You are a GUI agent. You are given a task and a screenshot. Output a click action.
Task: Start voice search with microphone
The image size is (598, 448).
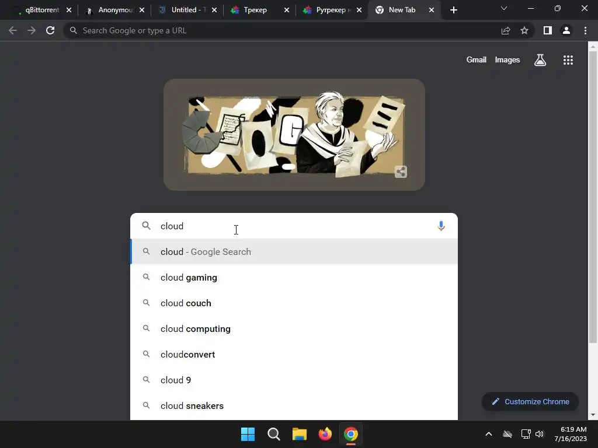(x=441, y=226)
